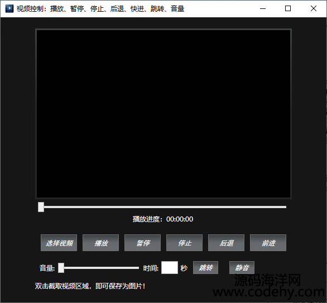Screen dimensions: 327x303
Task: Click the playback progress slider handle
Action: pyautogui.click(x=41, y=207)
